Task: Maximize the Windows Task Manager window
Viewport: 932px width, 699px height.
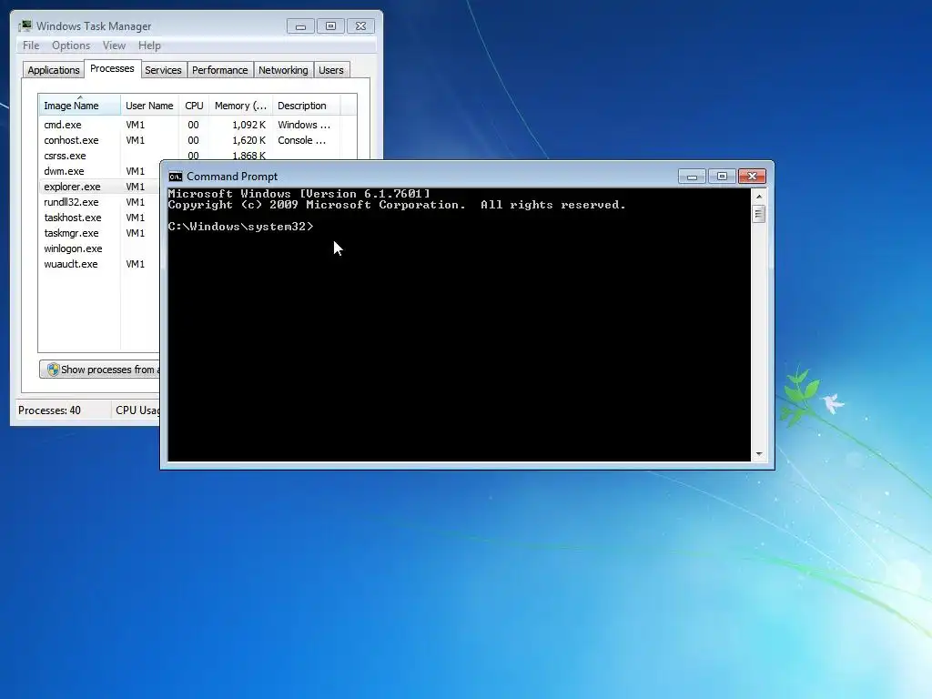Action: [x=330, y=26]
